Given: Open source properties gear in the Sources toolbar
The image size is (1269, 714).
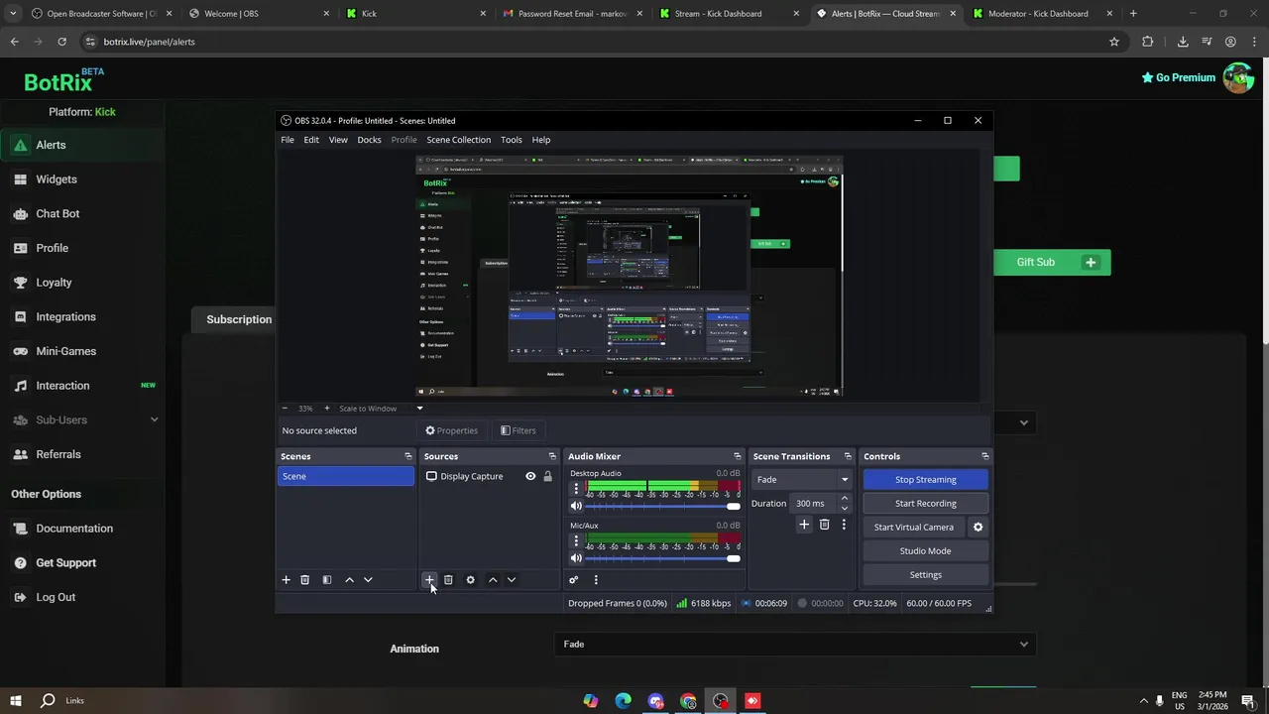Looking at the screenshot, I should point(470,580).
